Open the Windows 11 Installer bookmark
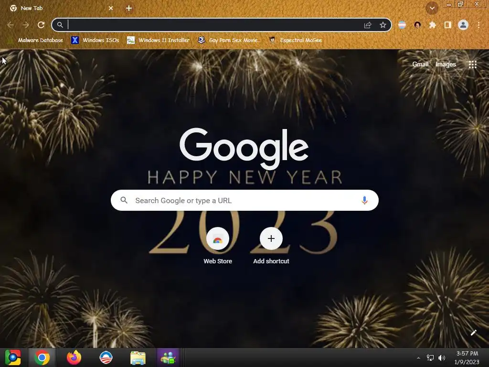 pyautogui.click(x=159, y=40)
